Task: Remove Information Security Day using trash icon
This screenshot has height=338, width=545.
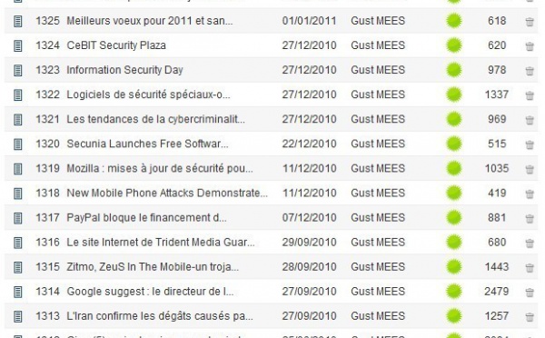Action: [530, 71]
